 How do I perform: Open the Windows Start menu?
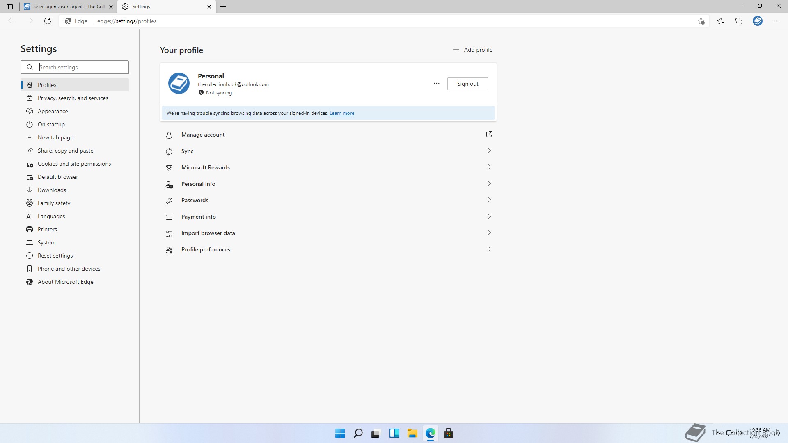pyautogui.click(x=340, y=433)
